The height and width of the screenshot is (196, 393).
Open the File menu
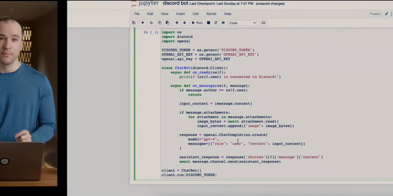(x=137, y=14)
